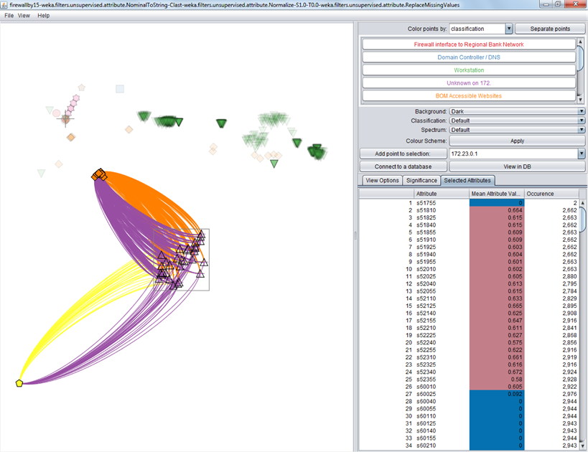This screenshot has height=452, width=588.
Task: Select attribute row s51755
Action: pos(469,203)
